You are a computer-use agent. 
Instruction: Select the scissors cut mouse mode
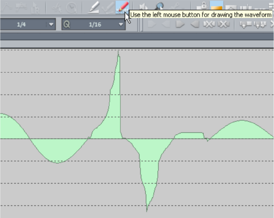(x=57, y=8)
